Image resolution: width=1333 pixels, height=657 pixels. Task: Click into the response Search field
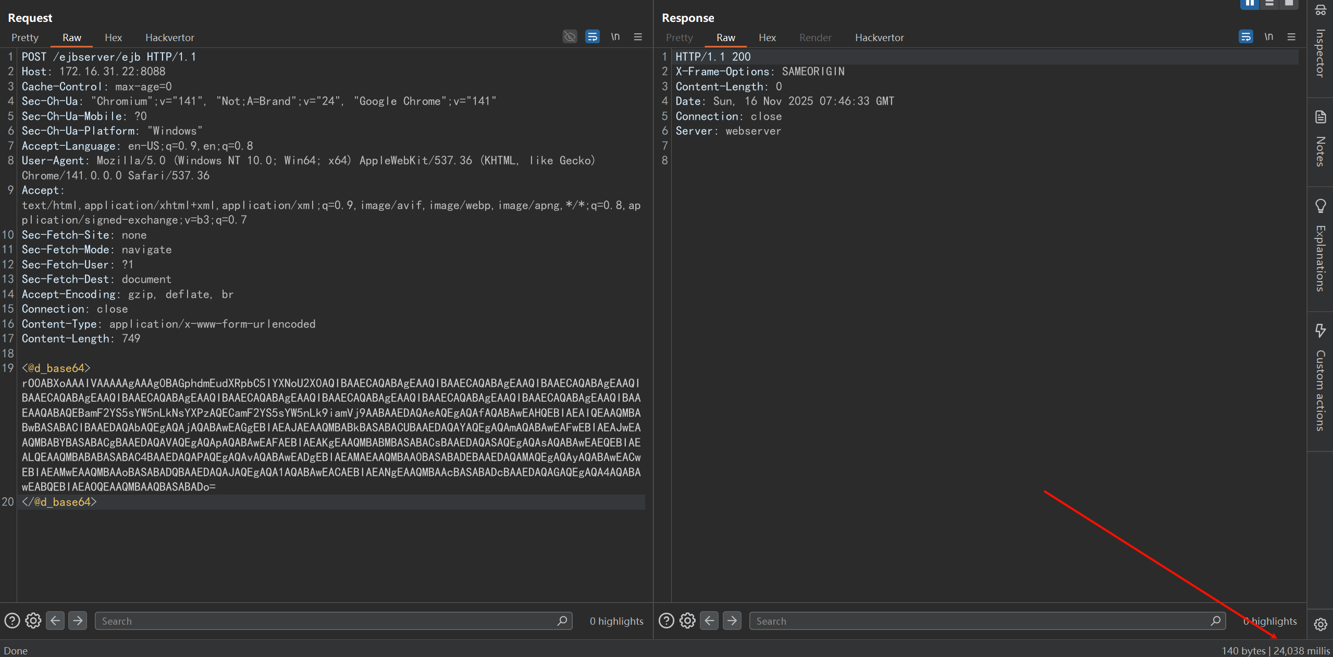[x=980, y=621]
